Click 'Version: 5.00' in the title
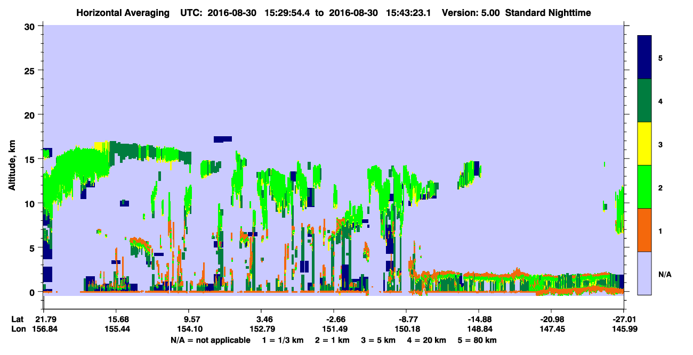The image size is (693, 355). pos(471,13)
